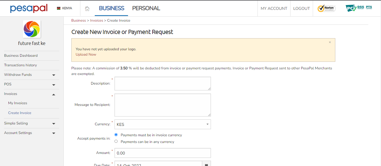
Task: Select Payments must be in invoice currency
Action: (116, 135)
